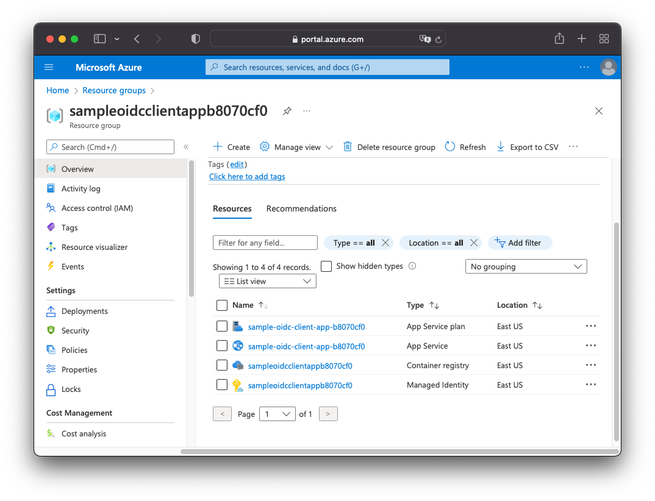Check the App Service plan row checkbox
Screen dimensions: 655x501
[x=222, y=326]
